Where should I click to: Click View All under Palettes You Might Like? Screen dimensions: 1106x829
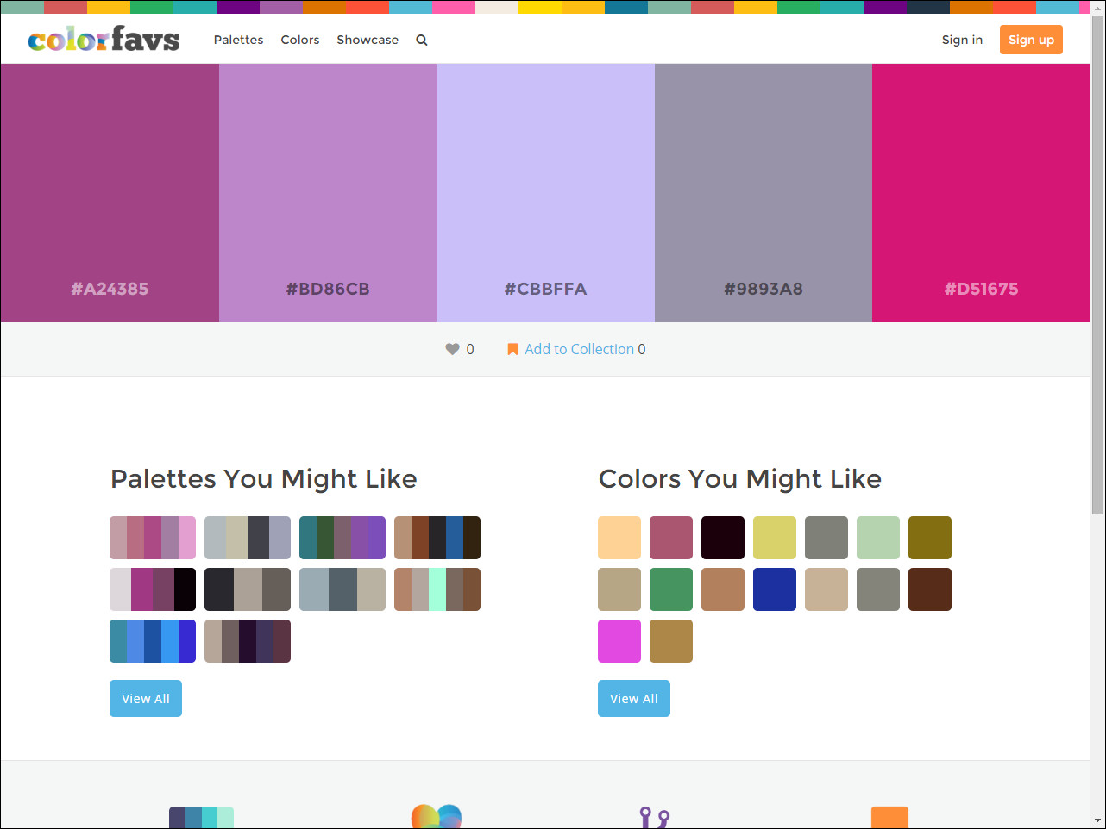145,698
